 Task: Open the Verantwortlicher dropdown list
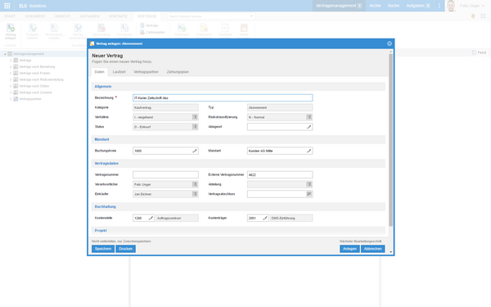195,184
